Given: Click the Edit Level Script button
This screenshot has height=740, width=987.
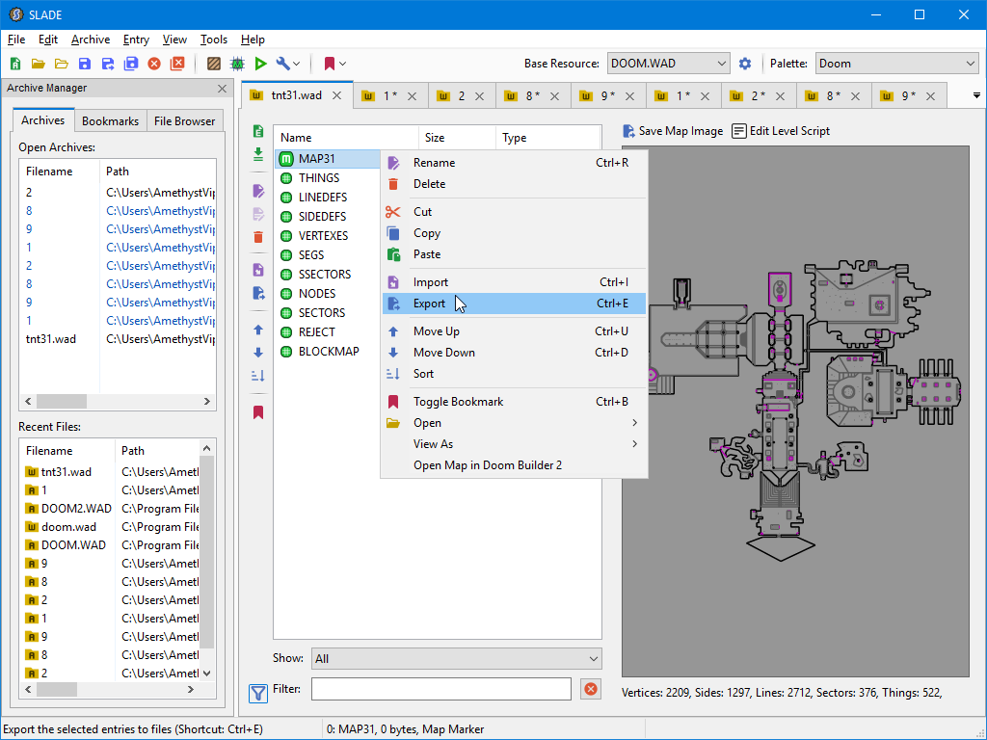Looking at the screenshot, I should [781, 131].
